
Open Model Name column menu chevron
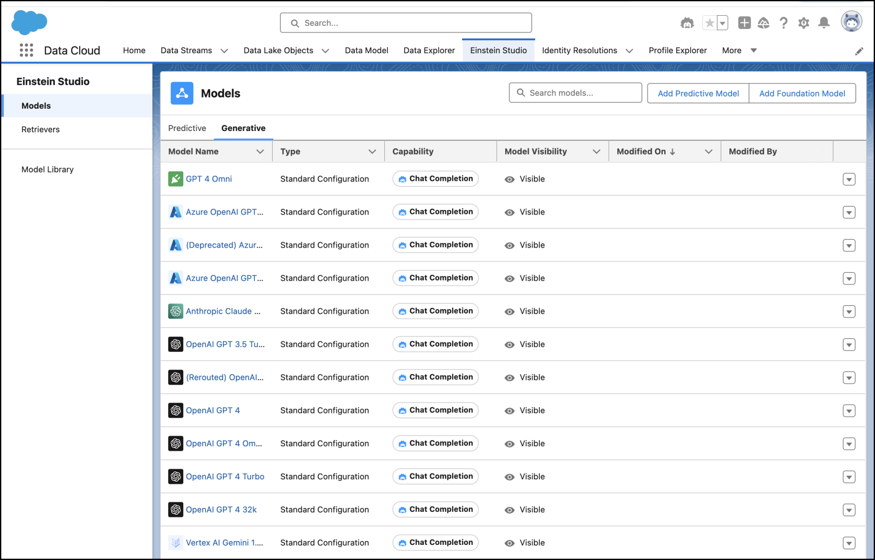260,152
